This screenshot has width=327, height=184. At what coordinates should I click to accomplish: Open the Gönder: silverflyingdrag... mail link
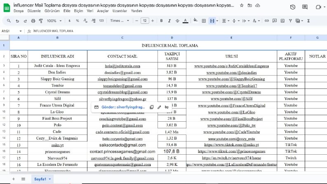[123, 107]
